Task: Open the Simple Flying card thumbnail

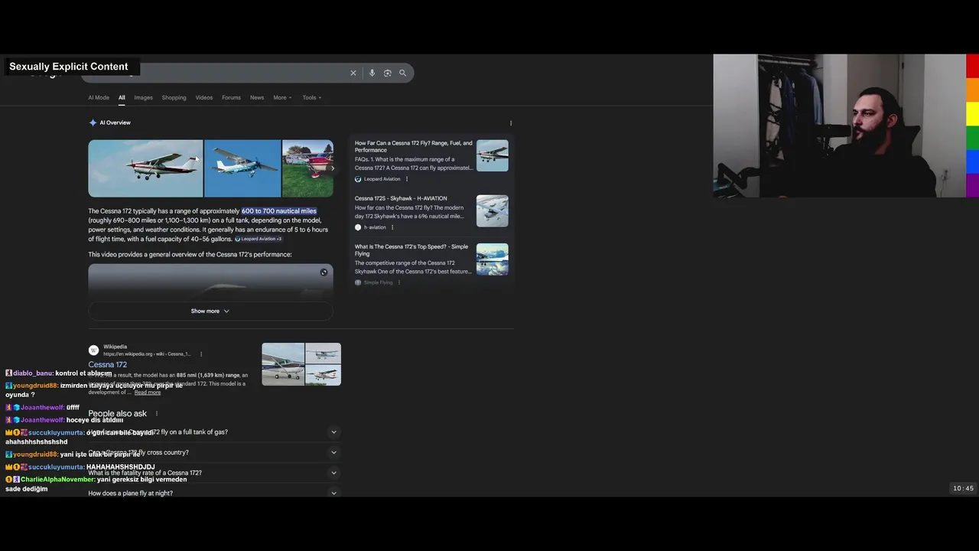Action: pyautogui.click(x=492, y=259)
